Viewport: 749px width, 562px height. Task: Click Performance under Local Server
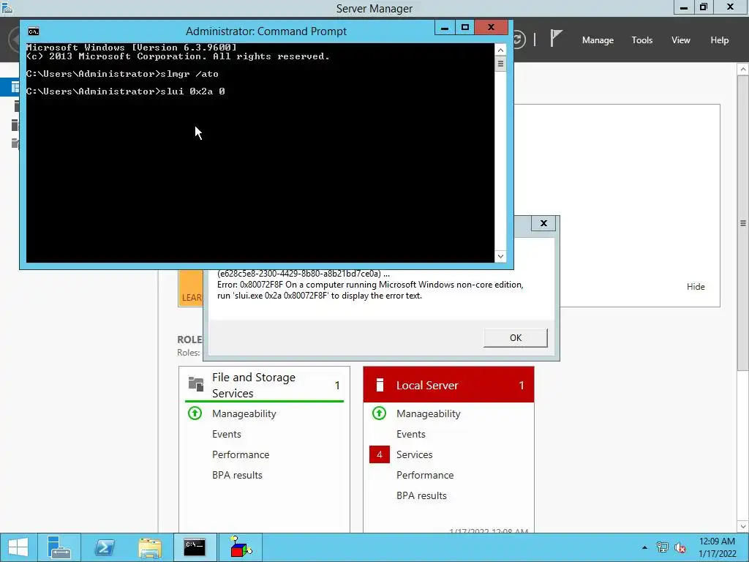pyautogui.click(x=425, y=475)
